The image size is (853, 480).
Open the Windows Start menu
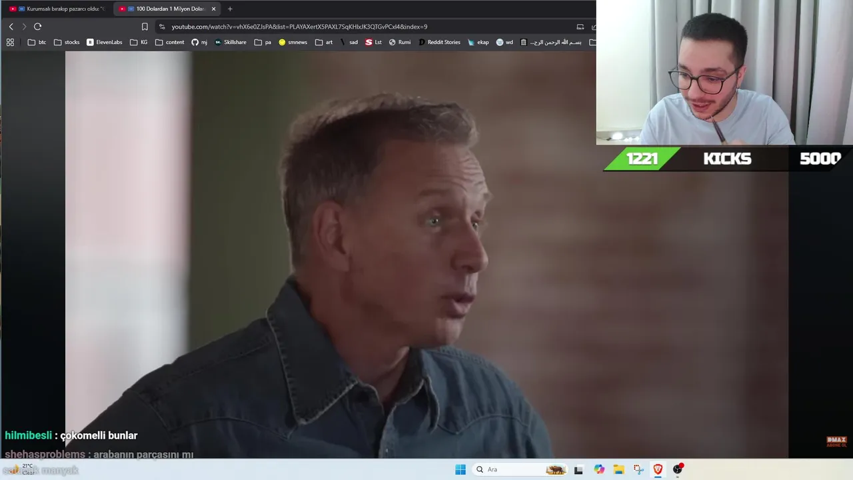tap(460, 469)
